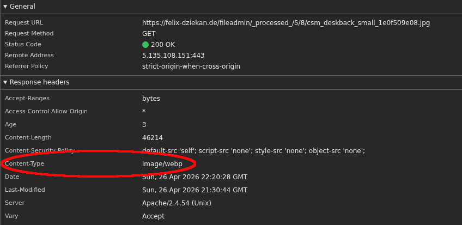The height and width of the screenshot is (225, 462).
Task: Select the 200 OK status text
Action: 163,45
